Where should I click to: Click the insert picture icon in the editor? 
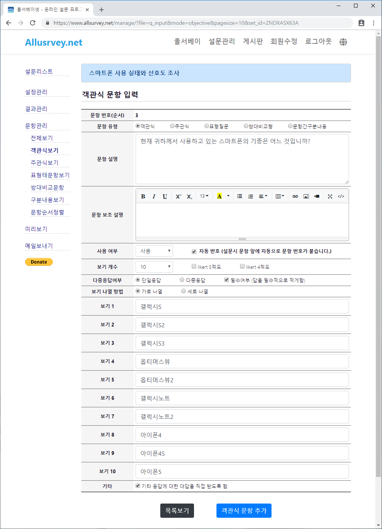tap(306, 196)
